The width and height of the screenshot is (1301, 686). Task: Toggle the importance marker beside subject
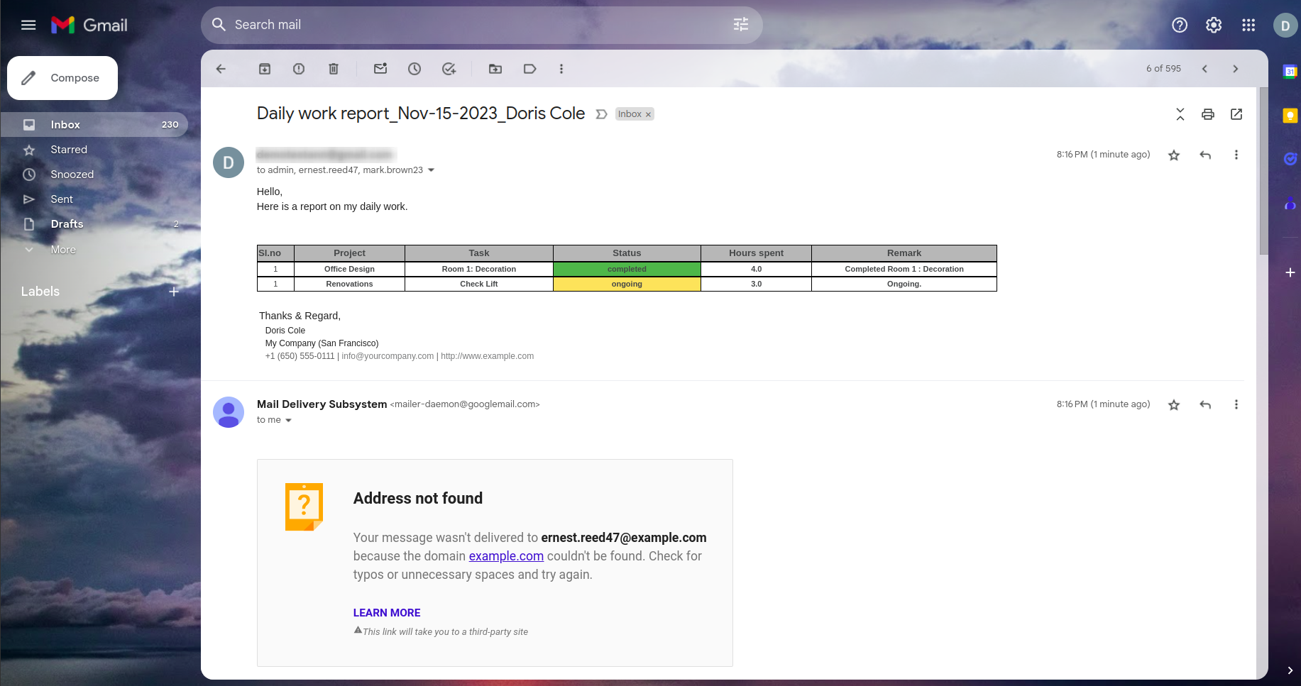tap(601, 114)
